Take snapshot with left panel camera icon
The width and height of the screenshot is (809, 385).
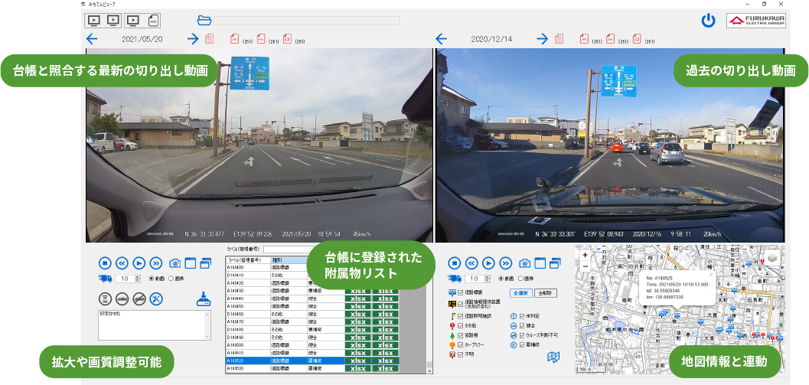pyautogui.click(x=175, y=263)
